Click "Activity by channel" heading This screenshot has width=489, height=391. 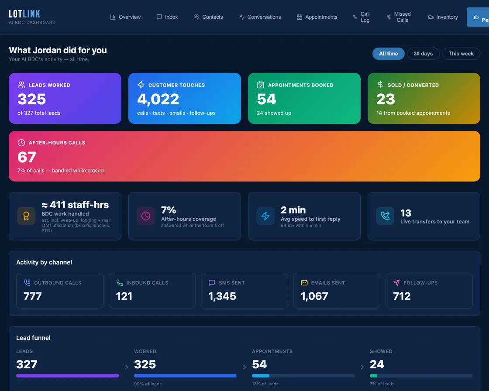click(x=44, y=262)
